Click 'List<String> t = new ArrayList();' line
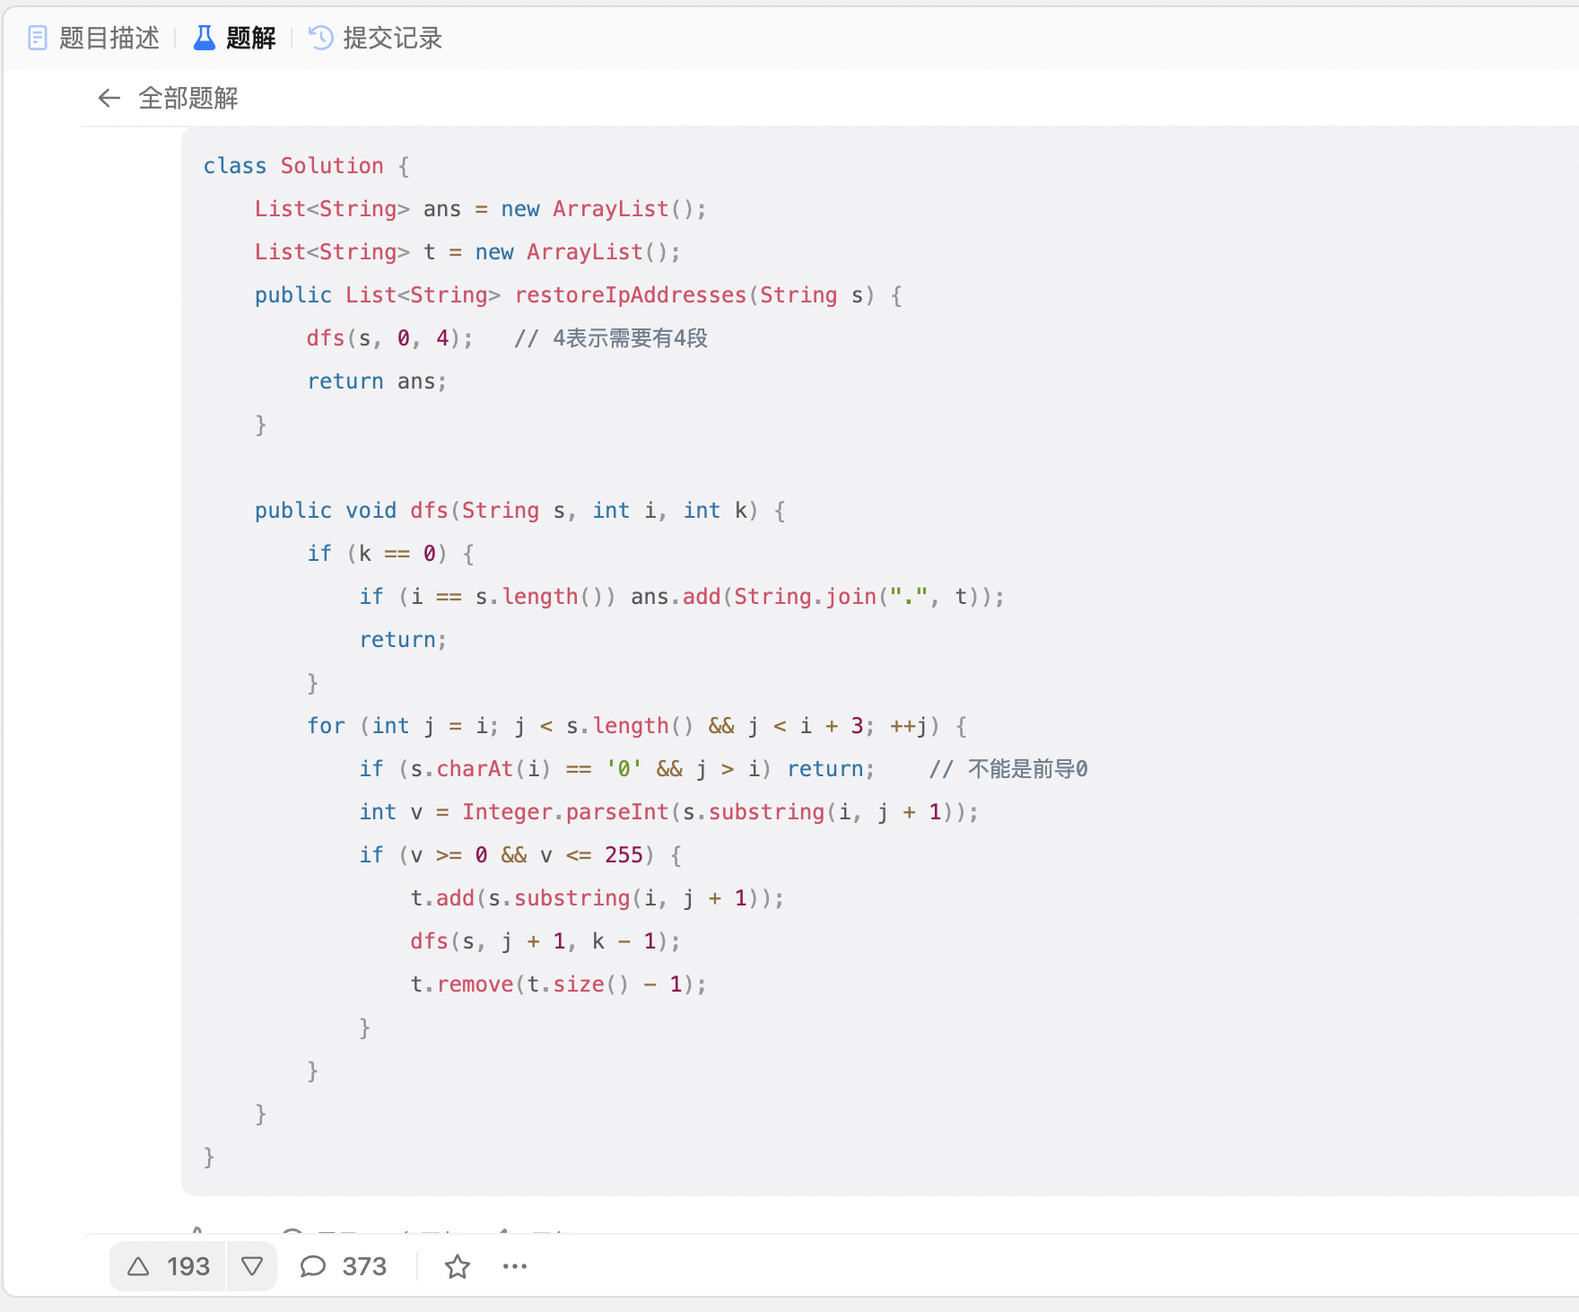 coord(467,252)
